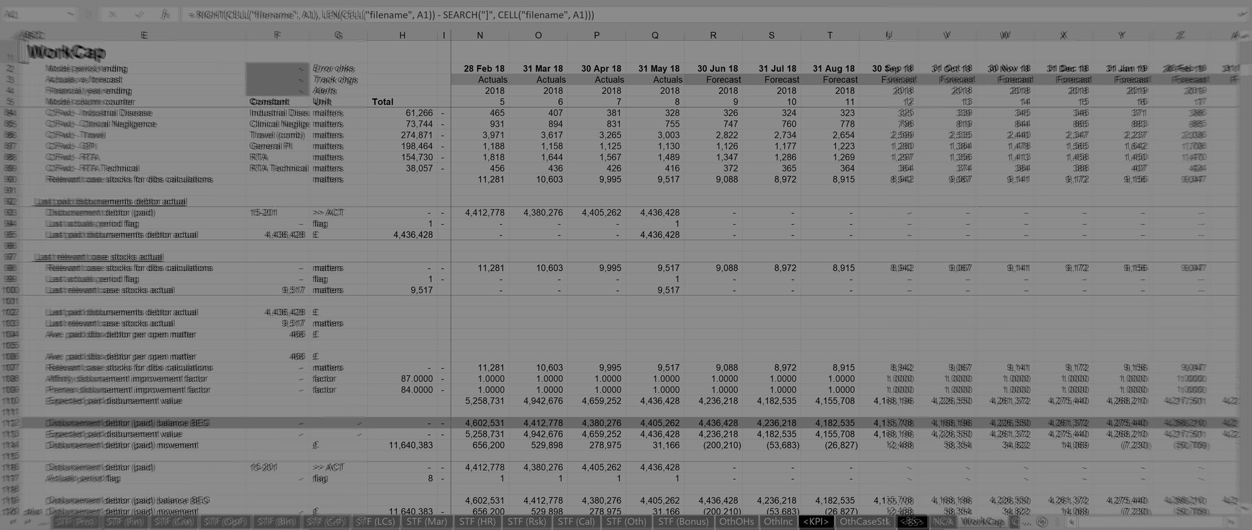
Task: Select column N header
Action: [480, 35]
